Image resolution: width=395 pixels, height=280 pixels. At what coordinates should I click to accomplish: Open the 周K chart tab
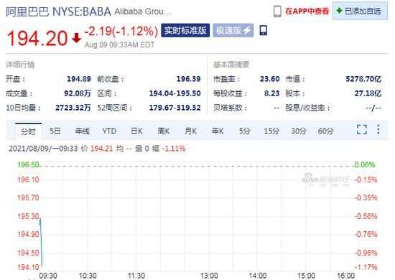tap(164, 131)
